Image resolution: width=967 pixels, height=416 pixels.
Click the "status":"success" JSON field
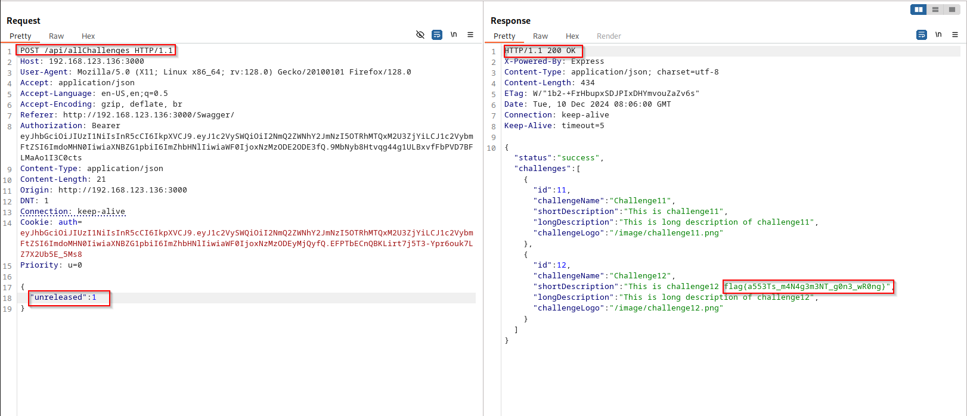[x=559, y=158]
